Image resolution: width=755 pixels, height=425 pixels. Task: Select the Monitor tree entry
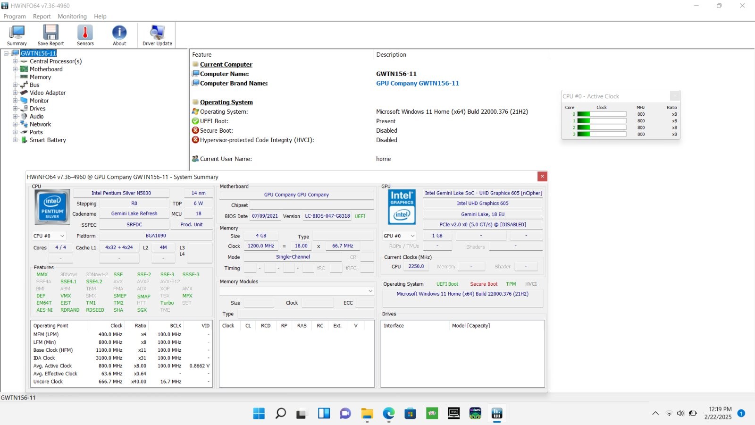(39, 101)
